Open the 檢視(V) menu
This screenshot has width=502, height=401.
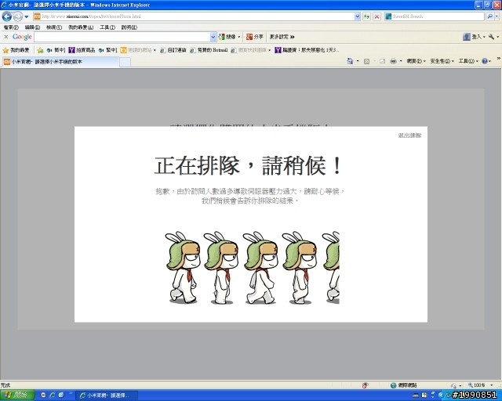click(54, 27)
